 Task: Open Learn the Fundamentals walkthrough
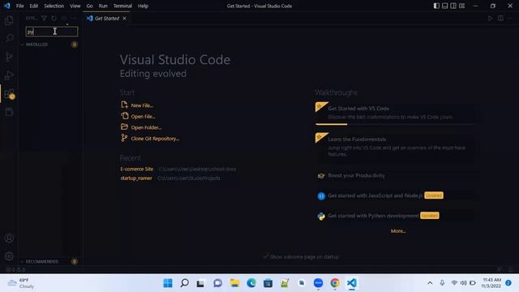tap(395, 147)
